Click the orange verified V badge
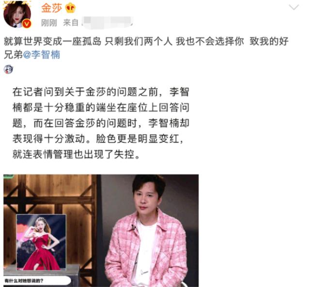This screenshot has height=287, width=310. click(x=27, y=24)
